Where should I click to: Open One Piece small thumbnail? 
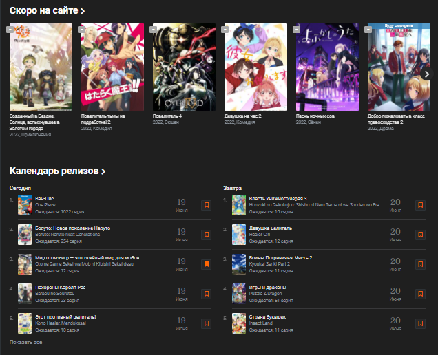coord(25,205)
